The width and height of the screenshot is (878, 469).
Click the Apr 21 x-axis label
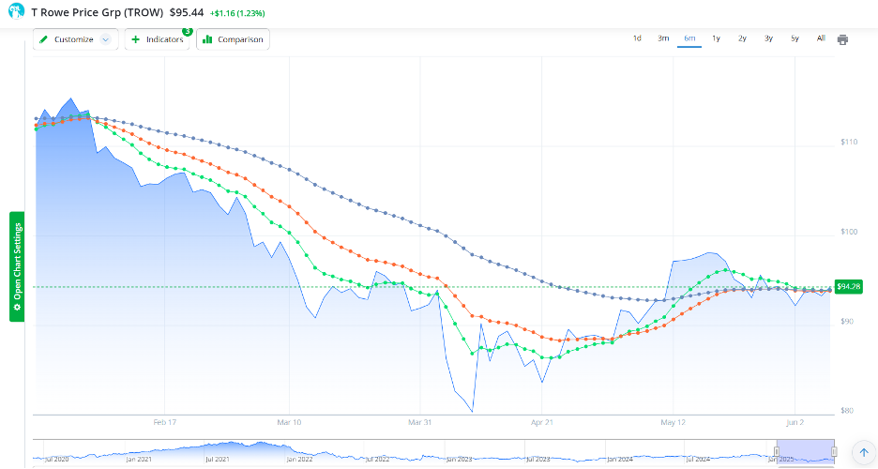click(x=541, y=422)
